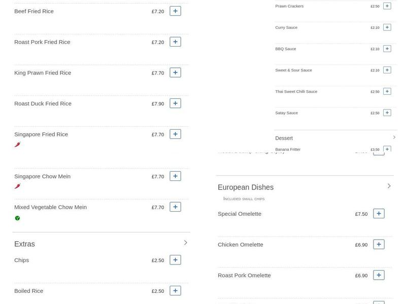The width and height of the screenshot is (406, 304).
Task: Expand the Dessert section chevron
Action: click(x=394, y=137)
